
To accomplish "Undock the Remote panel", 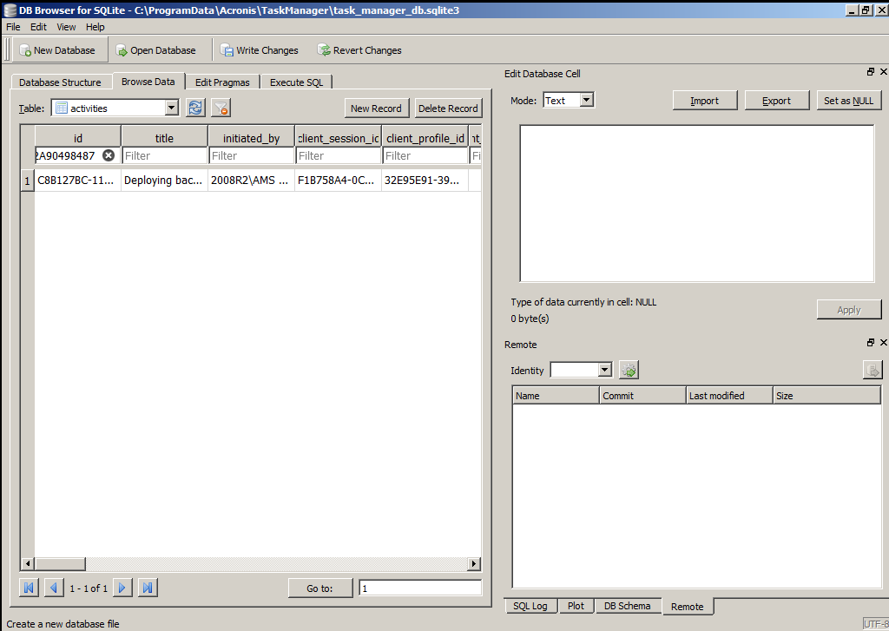I will click(x=871, y=343).
